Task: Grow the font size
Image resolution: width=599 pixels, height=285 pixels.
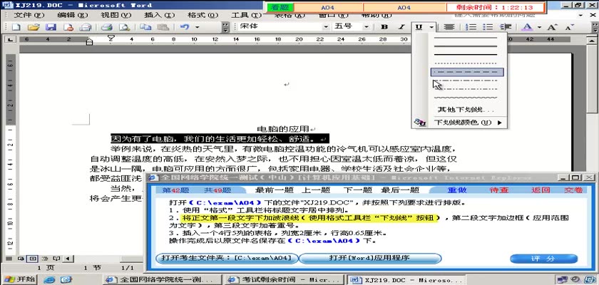Action: click(552, 27)
